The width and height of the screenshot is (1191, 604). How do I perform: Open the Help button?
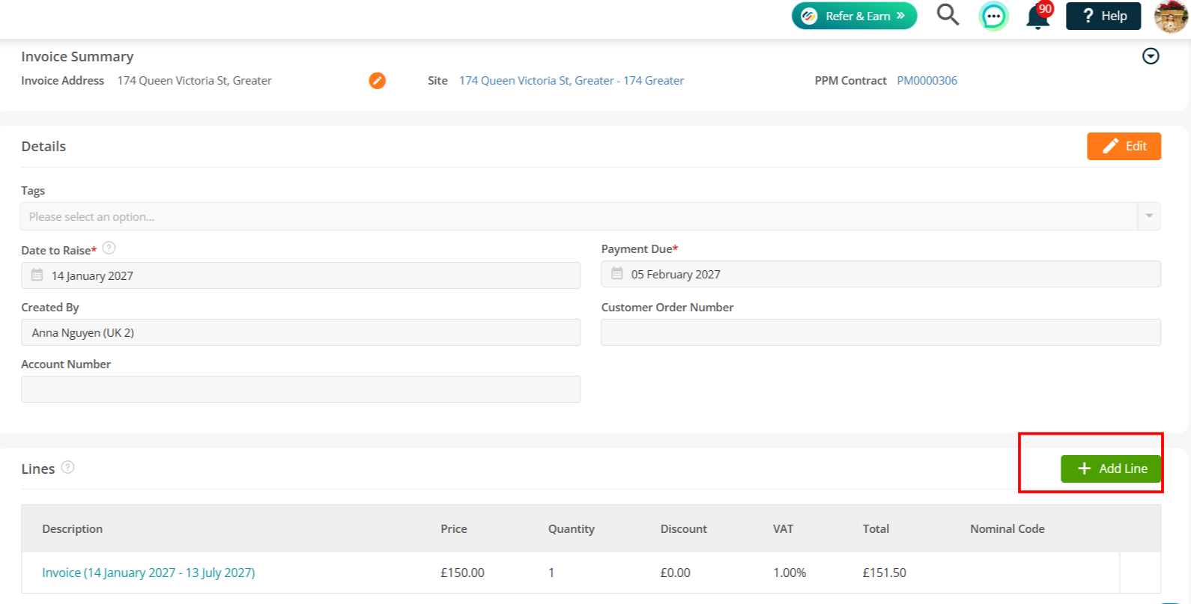(x=1103, y=16)
